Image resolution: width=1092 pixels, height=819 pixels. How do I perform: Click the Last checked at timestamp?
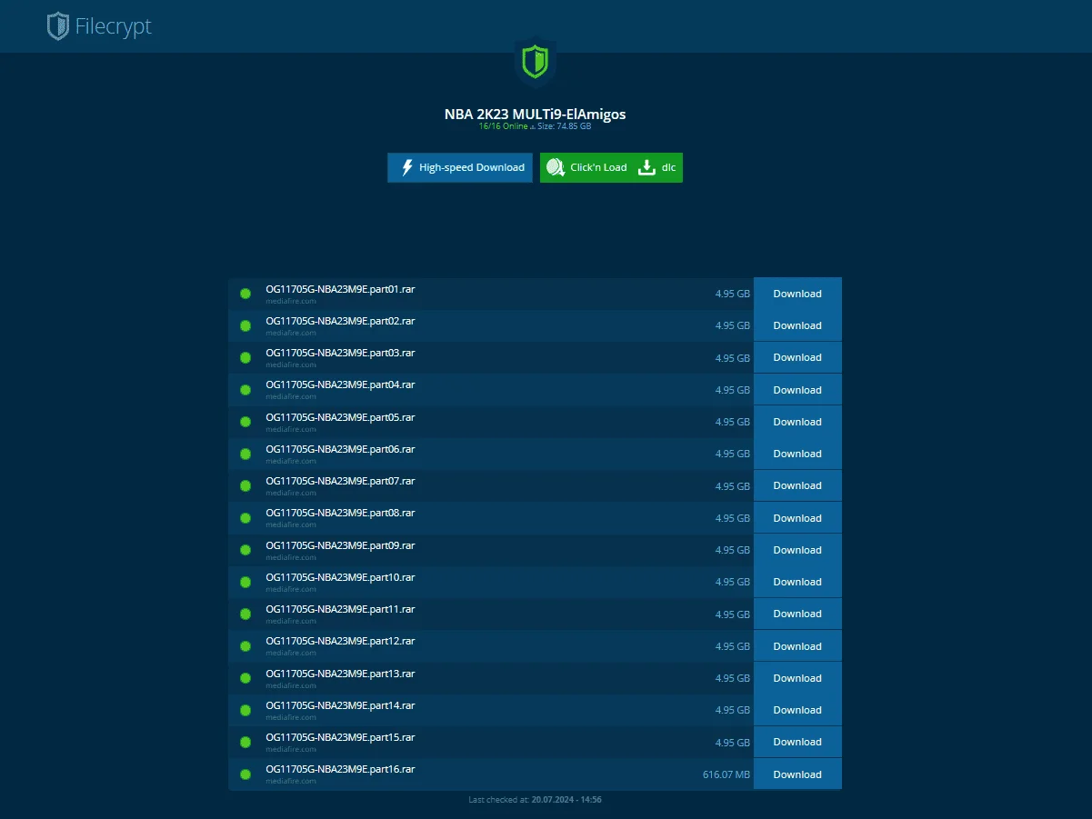pos(535,800)
